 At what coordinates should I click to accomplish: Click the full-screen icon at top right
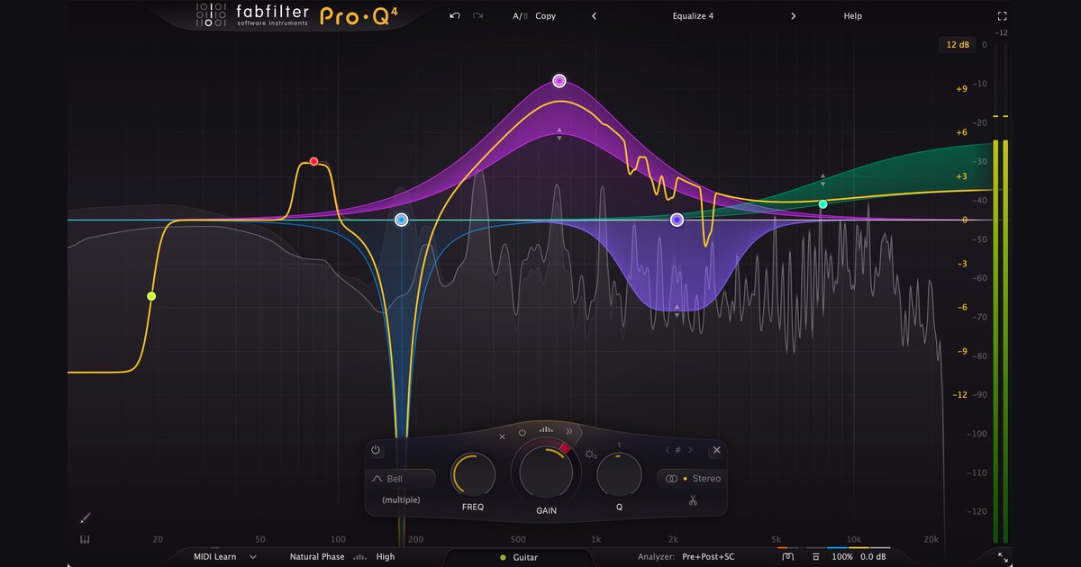tap(1003, 14)
